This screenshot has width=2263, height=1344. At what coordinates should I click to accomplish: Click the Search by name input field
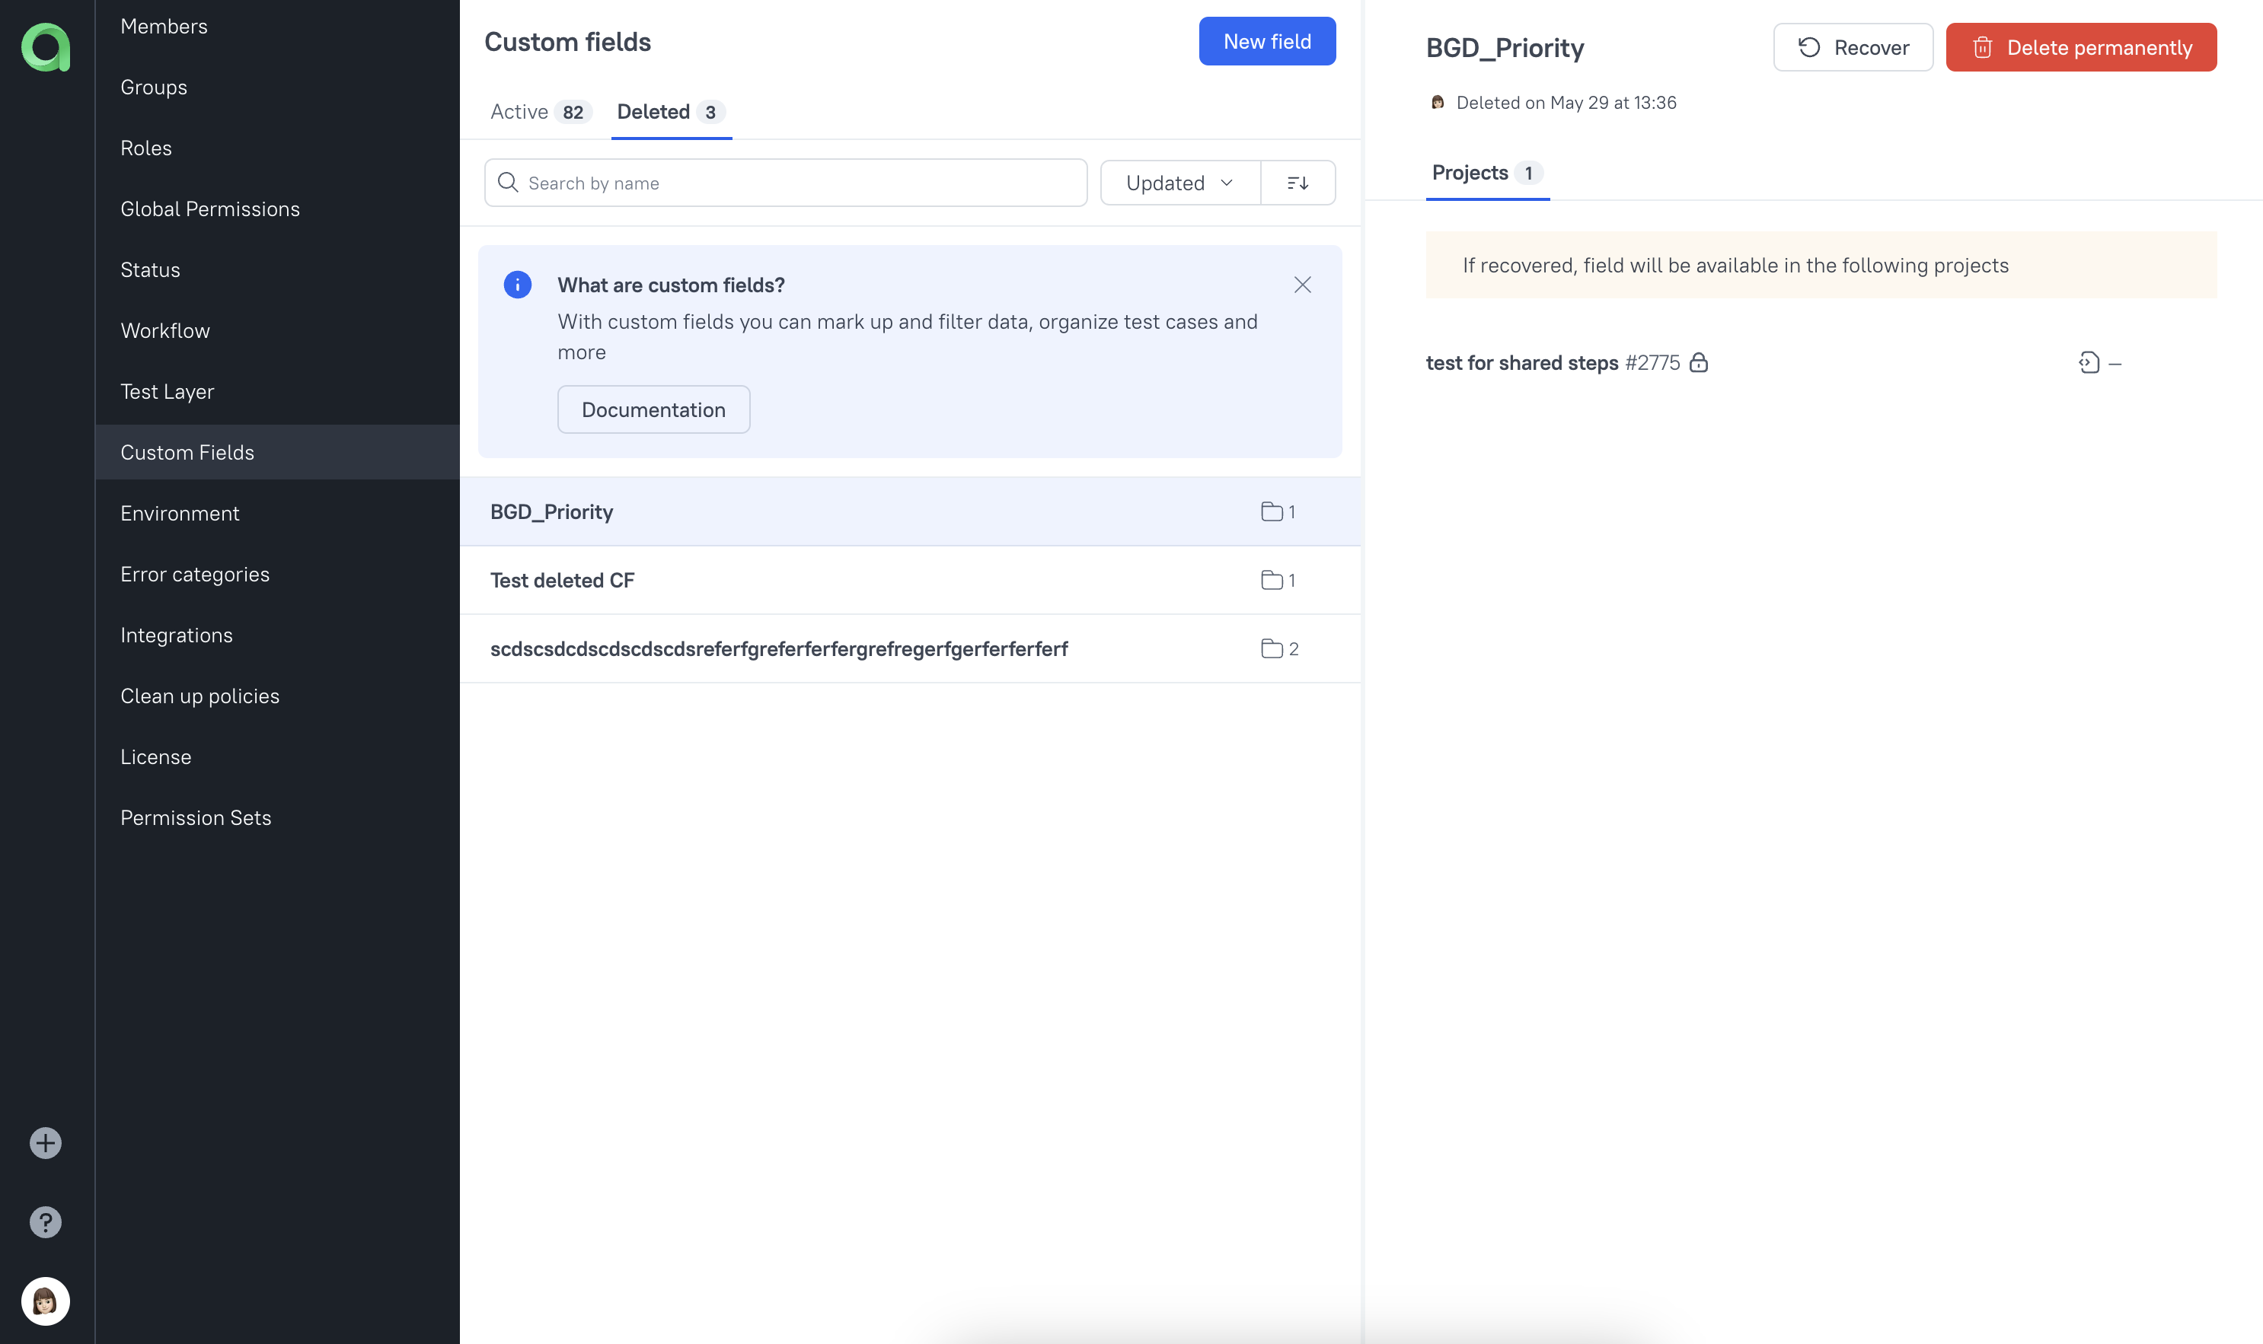pos(786,181)
